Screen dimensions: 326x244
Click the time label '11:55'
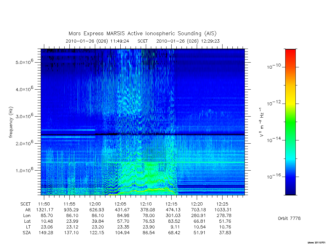(x=69, y=204)
